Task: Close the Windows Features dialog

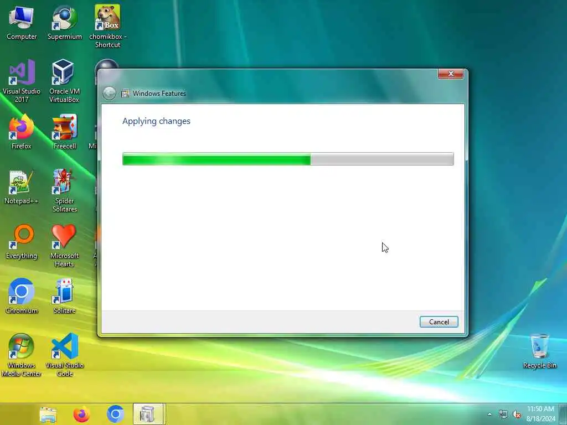Action: pos(451,74)
